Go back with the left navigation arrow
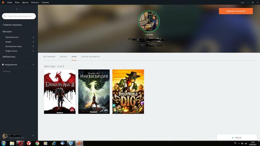The height and width of the screenshot is (146, 260). [17, 9]
